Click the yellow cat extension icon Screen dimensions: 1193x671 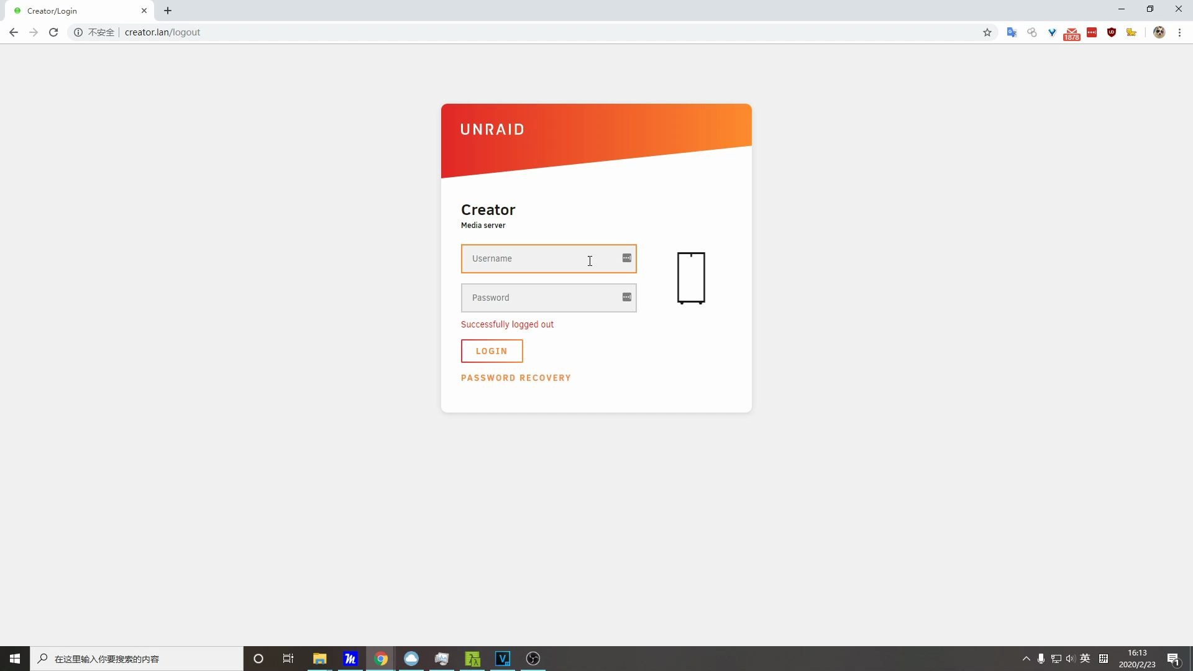coord(1131,32)
